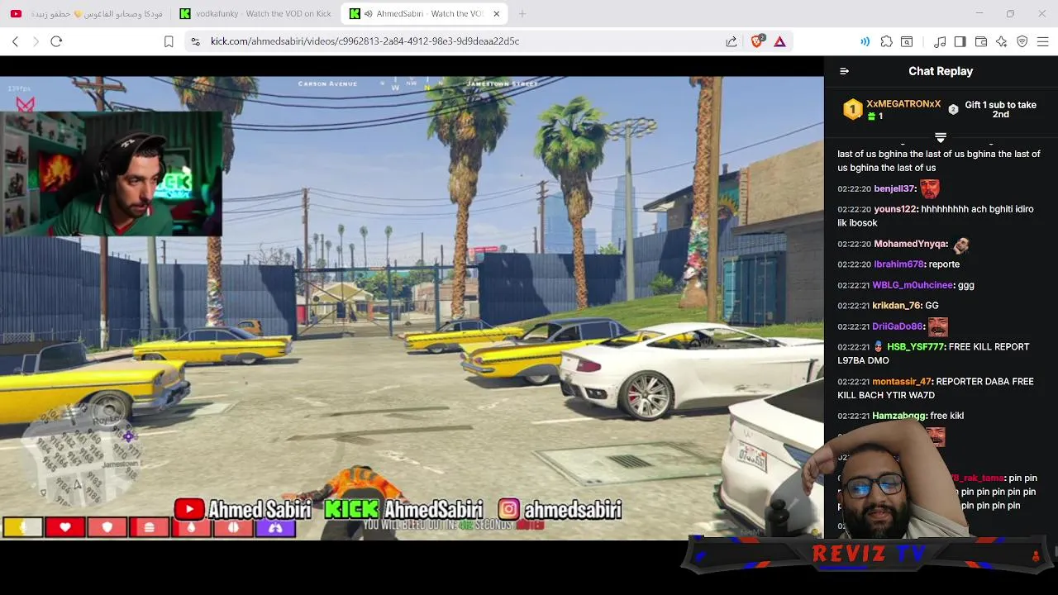Image resolution: width=1058 pixels, height=595 pixels.
Task: Select the AhmedSabiri Kick VOD tab
Action: pos(425,14)
